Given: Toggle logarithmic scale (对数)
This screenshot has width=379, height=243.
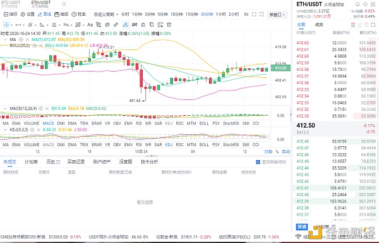Looking at the screenshot, I should pyautogui.click(x=268, y=152).
